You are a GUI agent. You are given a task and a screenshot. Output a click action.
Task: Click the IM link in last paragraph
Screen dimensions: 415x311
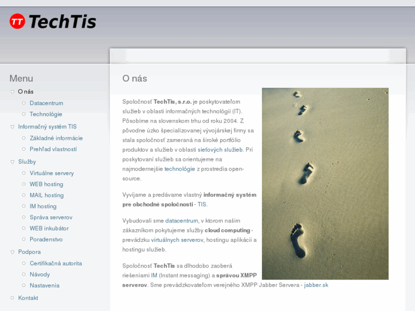tap(154, 275)
